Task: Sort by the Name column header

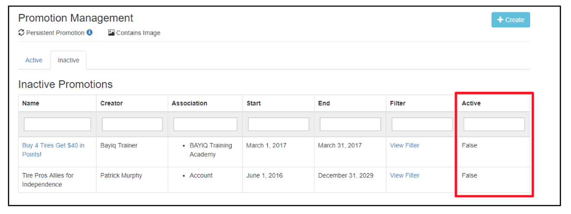Action: pyautogui.click(x=31, y=103)
